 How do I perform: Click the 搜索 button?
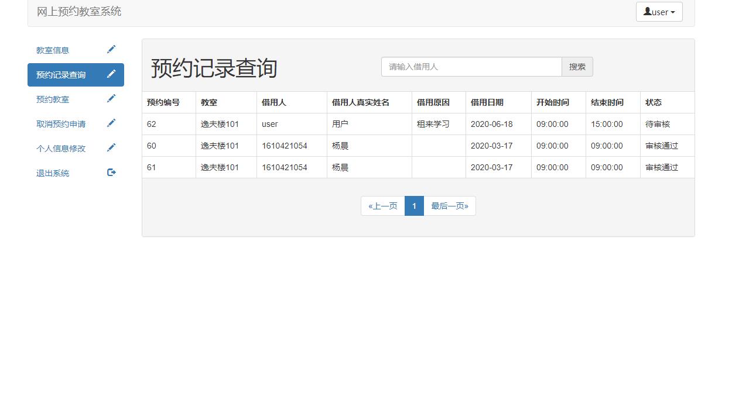(577, 66)
